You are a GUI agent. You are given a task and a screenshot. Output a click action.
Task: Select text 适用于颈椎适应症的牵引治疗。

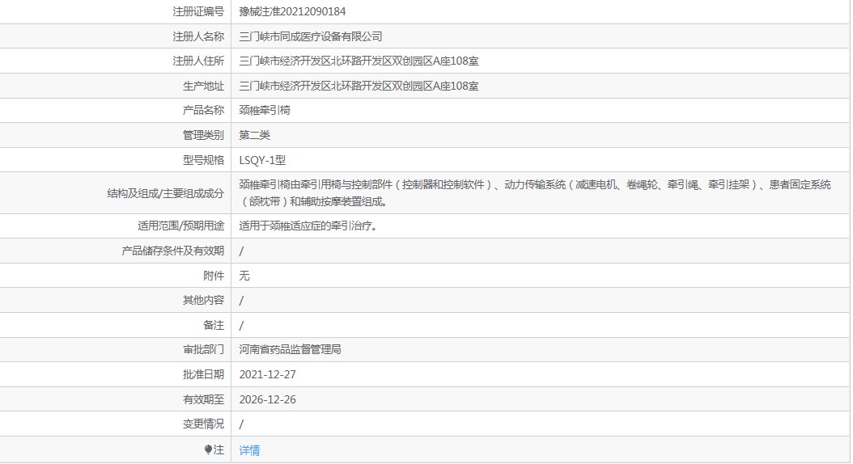tap(308, 226)
